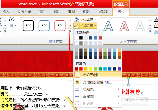This screenshot has height=110, width=158.
Task: Pick the black theme color swatch
Action: point(81,38)
